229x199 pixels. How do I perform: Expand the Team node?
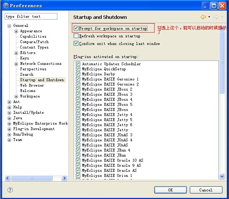[9, 140]
